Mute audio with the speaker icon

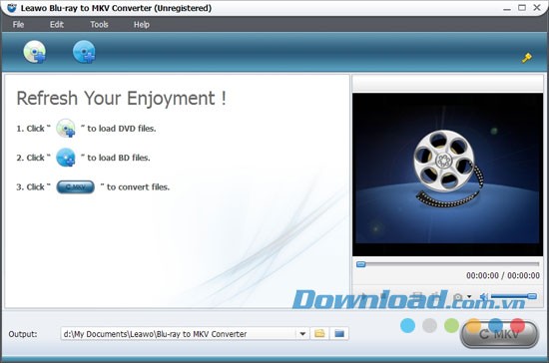(x=484, y=297)
